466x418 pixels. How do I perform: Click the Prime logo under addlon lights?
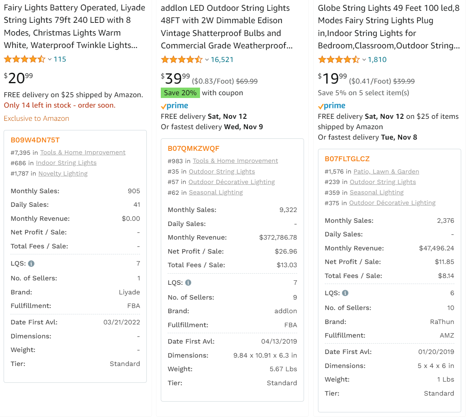pyautogui.click(x=174, y=106)
